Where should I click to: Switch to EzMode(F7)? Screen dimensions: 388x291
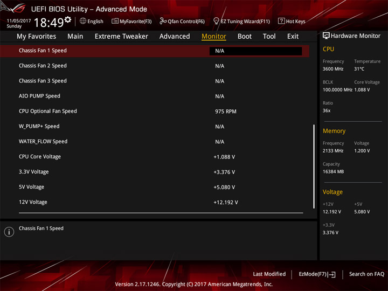pyautogui.click(x=313, y=274)
